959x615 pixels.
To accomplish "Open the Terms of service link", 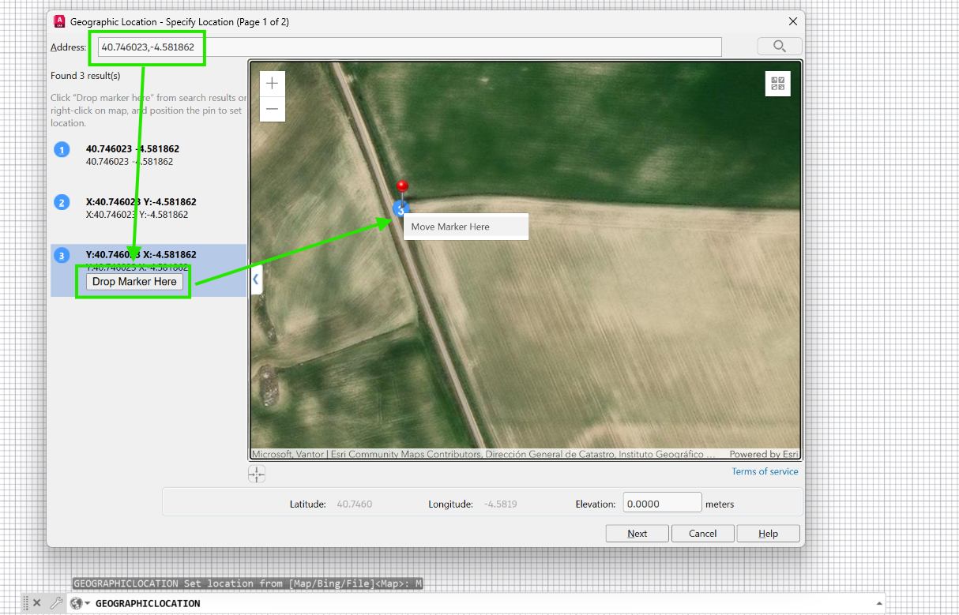I will coord(764,471).
